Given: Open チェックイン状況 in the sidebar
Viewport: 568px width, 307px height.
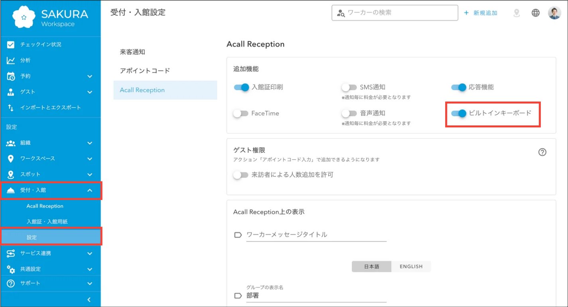Looking at the screenshot, I should click(41, 45).
